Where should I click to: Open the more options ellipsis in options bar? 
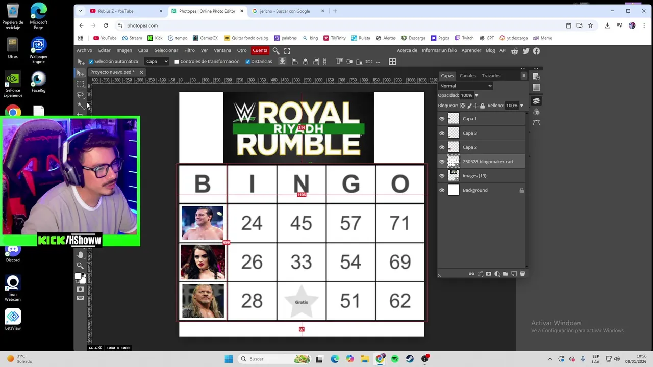point(378,62)
